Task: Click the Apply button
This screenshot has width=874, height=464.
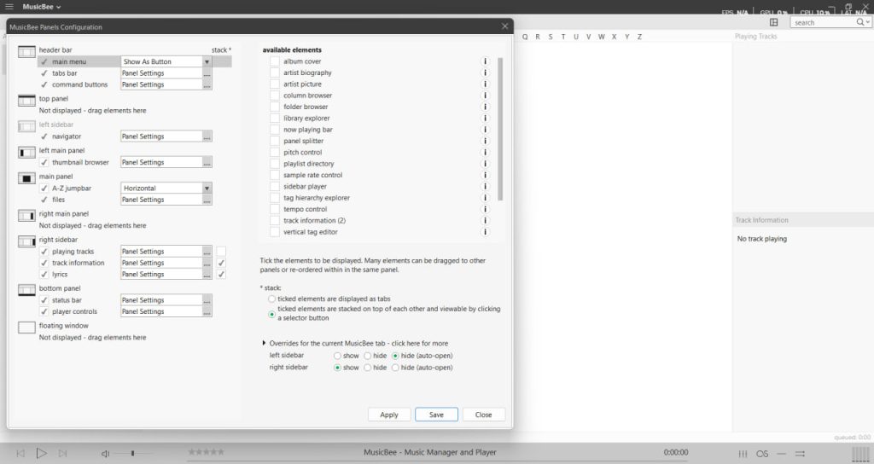Action: point(389,415)
